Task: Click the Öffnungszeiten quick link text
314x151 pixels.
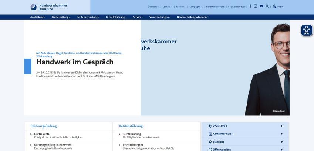Action: tap(222, 150)
